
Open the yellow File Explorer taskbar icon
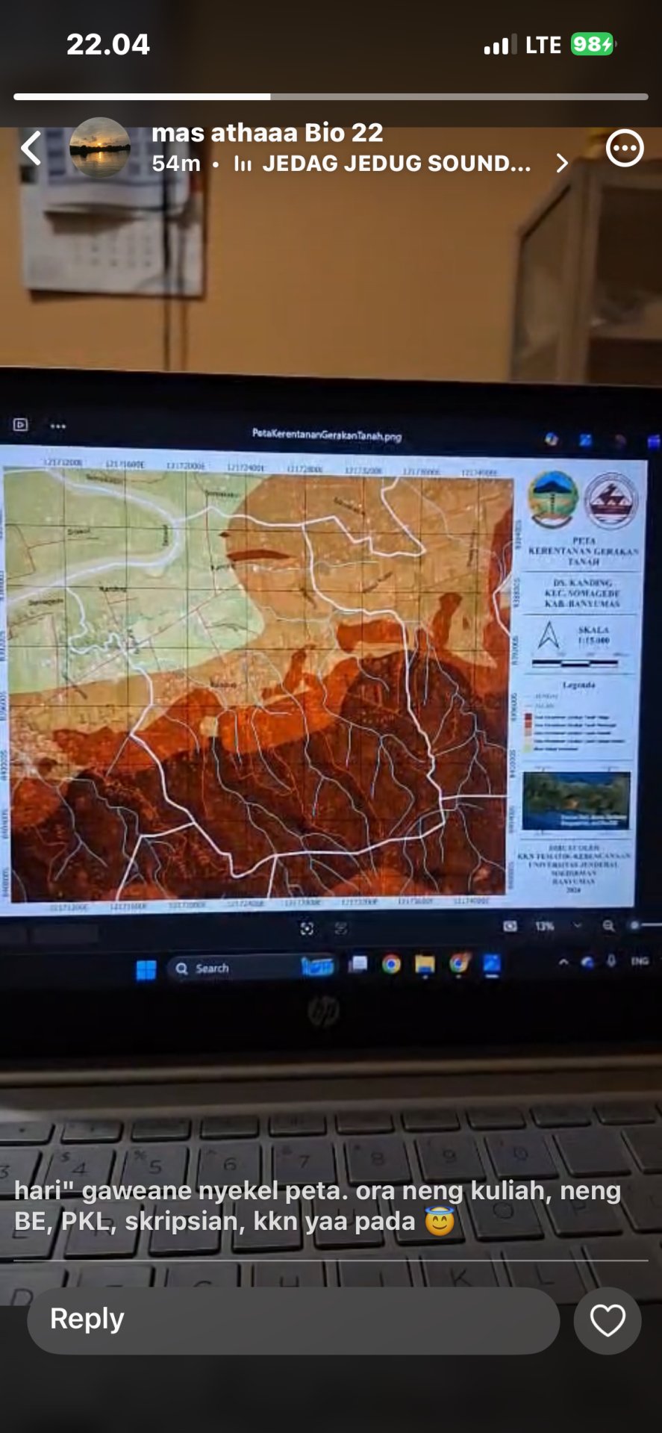point(425,965)
